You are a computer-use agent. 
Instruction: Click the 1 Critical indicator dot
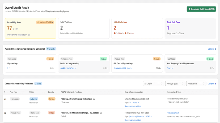115,33
